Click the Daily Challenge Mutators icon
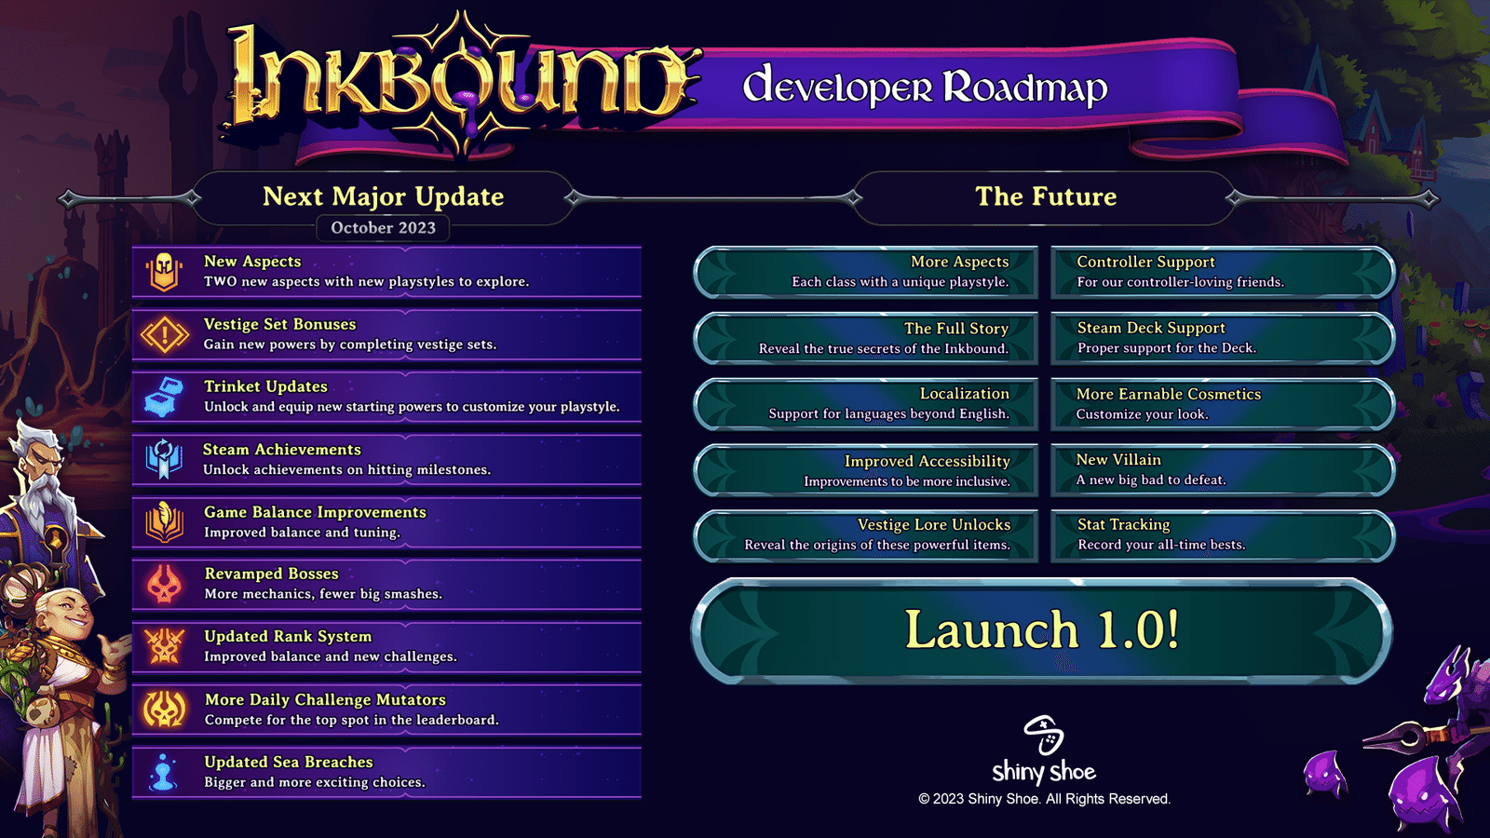Screen dimensions: 1490x838 164,710
